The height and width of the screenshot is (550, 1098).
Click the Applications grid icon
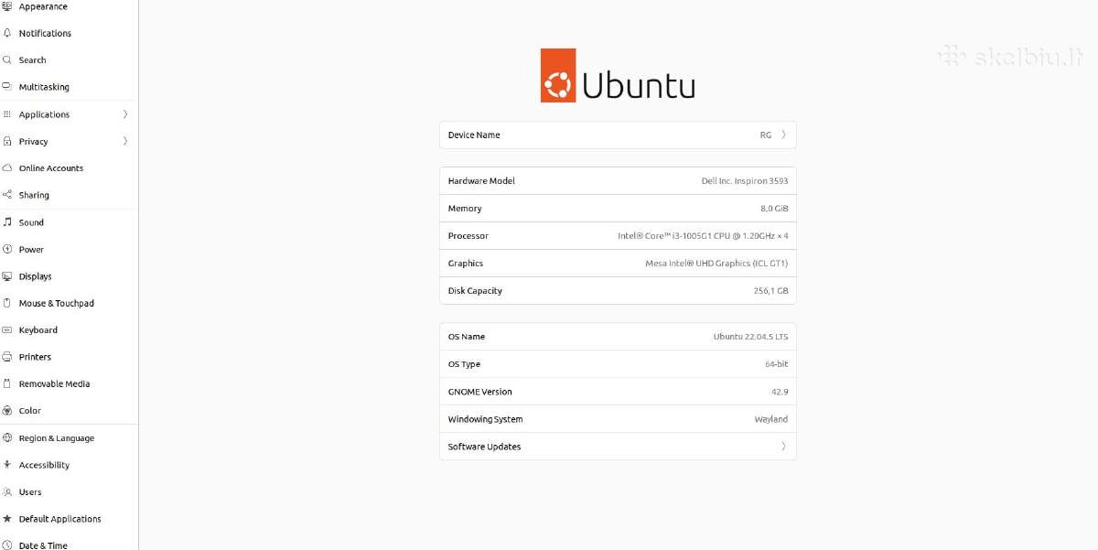7,114
